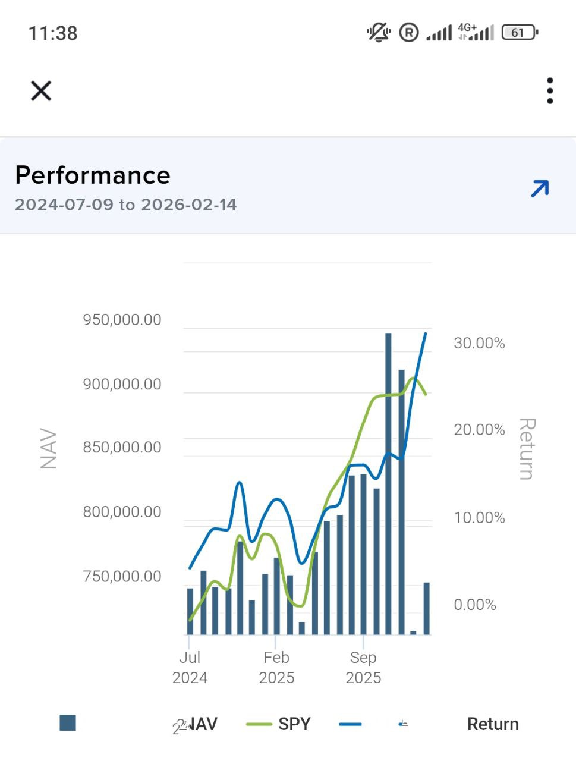This screenshot has height=761, width=576.
Task: Tap the Feb 2025 axis label
Action: (276, 667)
